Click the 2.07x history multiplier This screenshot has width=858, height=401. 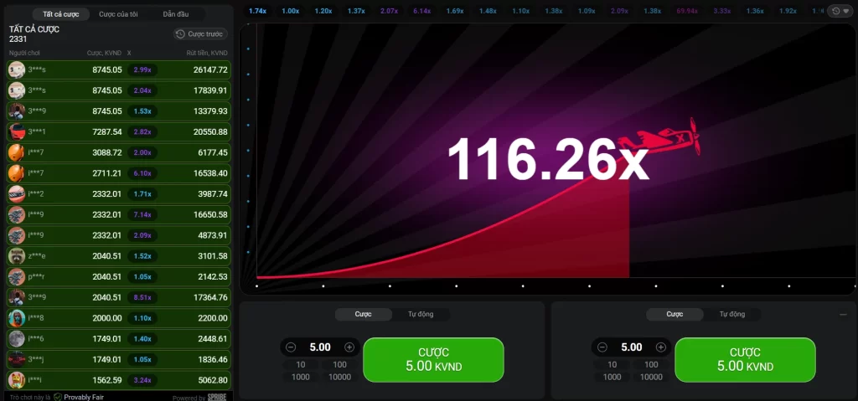click(389, 11)
